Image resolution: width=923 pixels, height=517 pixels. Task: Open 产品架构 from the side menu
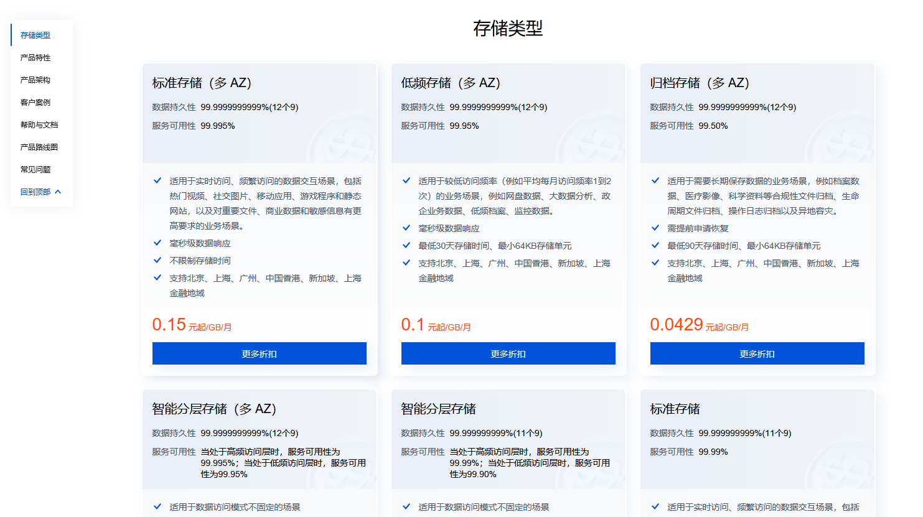pos(35,80)
